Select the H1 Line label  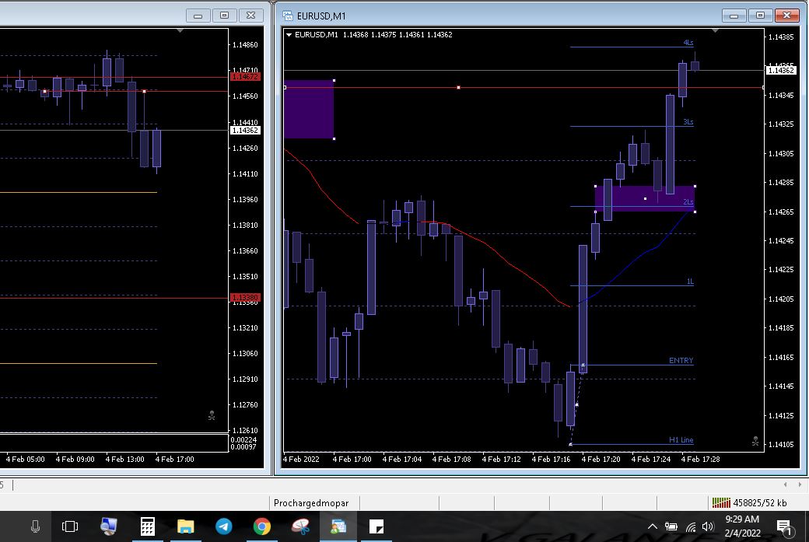click(681, 440)
